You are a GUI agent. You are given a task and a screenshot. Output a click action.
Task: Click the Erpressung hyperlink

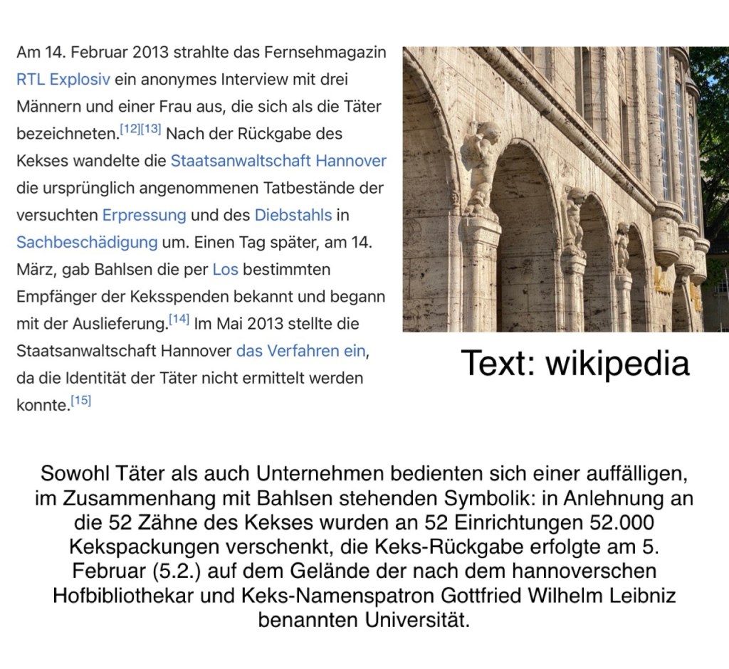click(x=144, y=215)
